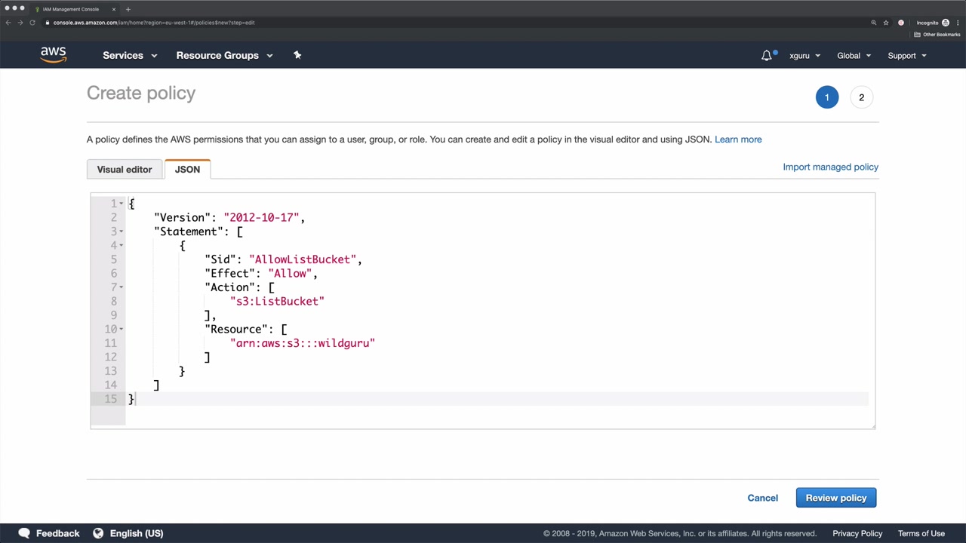966x543 pixels.
Task: Click the Review policy button
Action: pos(835,498)
